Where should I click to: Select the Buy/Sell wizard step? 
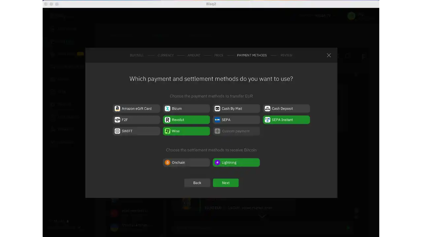[x=137, y=55]
